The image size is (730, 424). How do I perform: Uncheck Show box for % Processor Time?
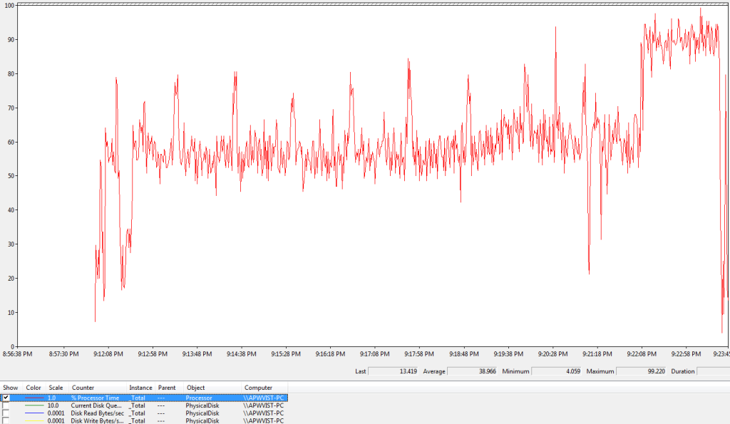click(6, 398)
